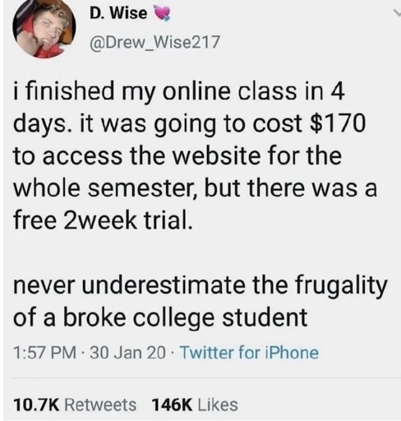This screenshot has height=421, width=401.
Task: Click the 'free 2week trial' line
Action: 103,220
